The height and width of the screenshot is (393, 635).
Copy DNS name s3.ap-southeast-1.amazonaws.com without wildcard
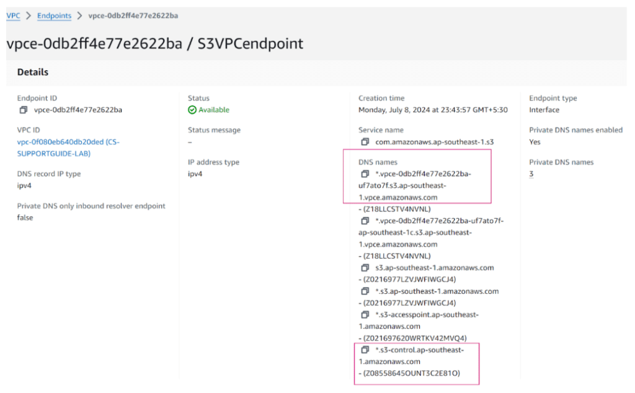365,268
